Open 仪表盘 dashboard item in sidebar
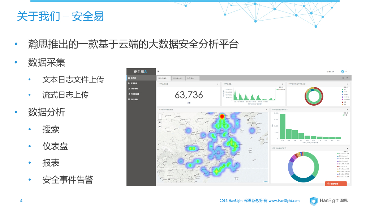 tap(141, 78)
